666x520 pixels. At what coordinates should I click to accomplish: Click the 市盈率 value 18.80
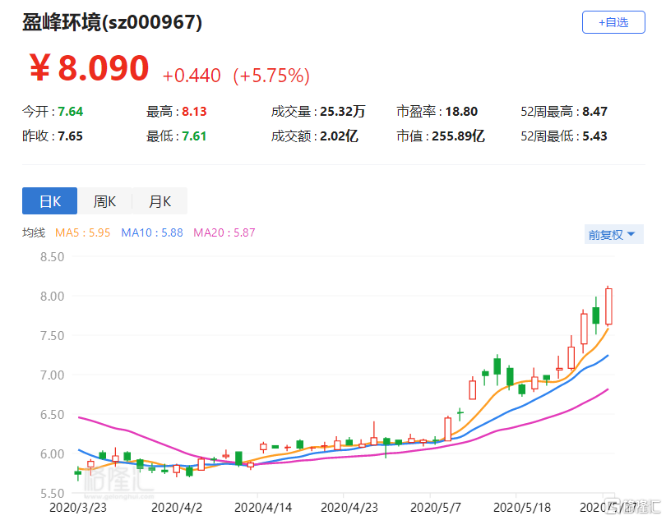462,112
